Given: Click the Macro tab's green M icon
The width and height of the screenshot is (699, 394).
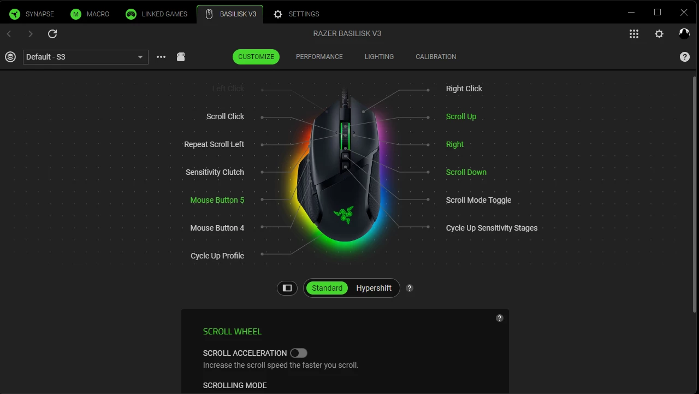Looking at the screenshot, I should [x=76, y=14].
